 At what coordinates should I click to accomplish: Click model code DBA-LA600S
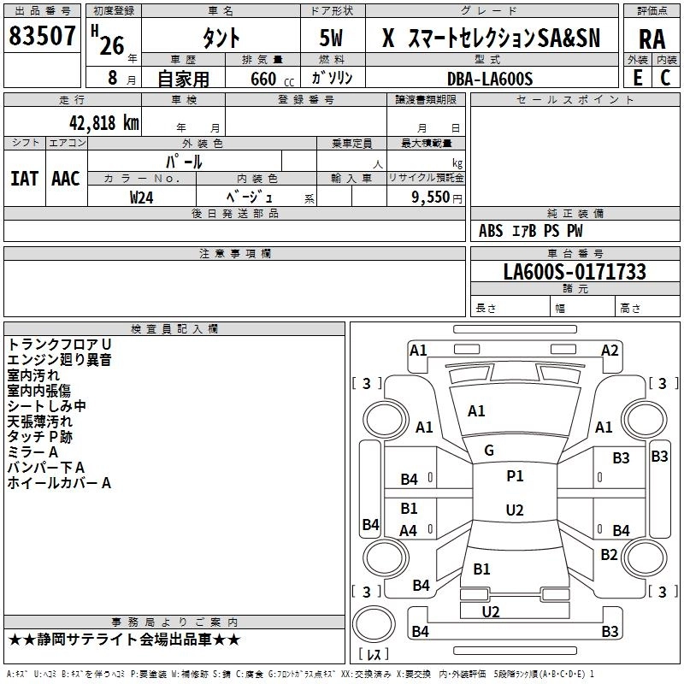click(490, 79)
